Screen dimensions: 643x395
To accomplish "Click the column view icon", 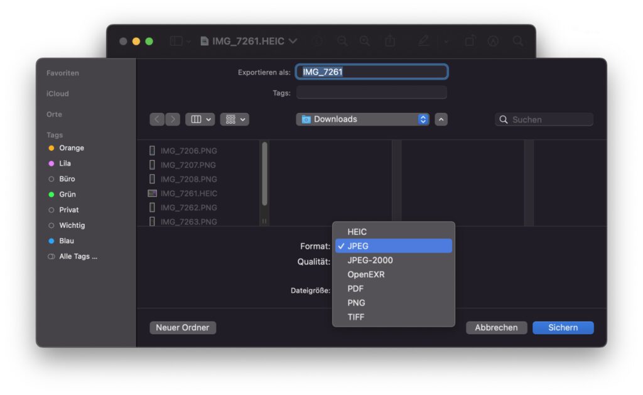I will 196,119.
